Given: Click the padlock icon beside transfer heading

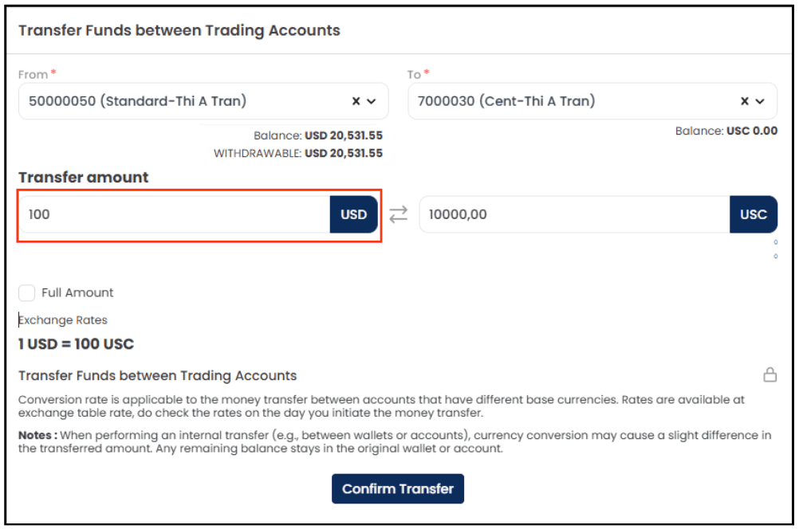Looking at the screenshot, I should tap(770, 374).
